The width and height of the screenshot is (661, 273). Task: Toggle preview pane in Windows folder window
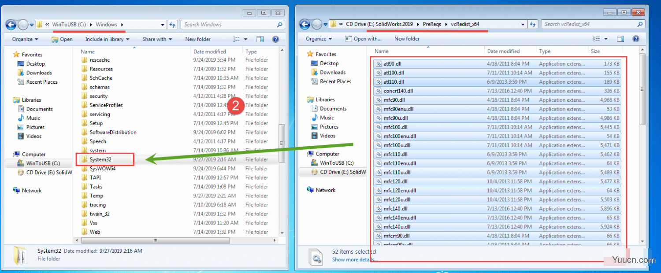pyautogui.click(x=260, y=39)
